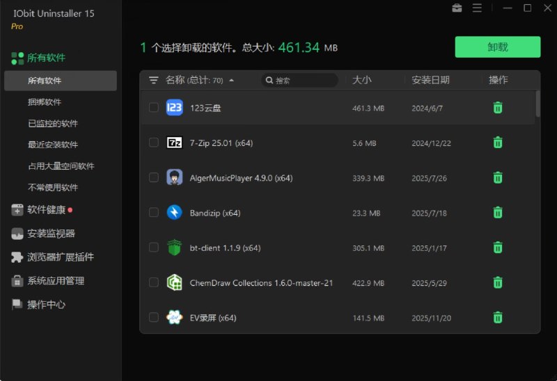Click the green 卸载 button

[x=497, y=47]
